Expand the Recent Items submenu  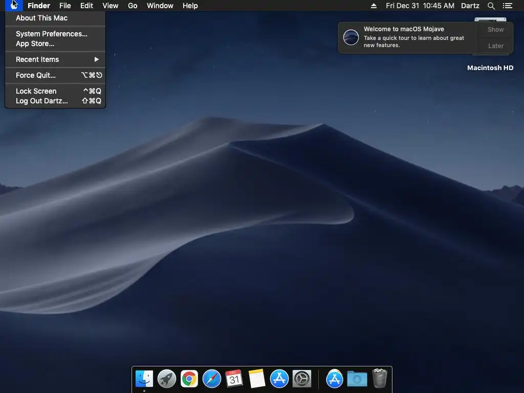(x=55, y=59)
